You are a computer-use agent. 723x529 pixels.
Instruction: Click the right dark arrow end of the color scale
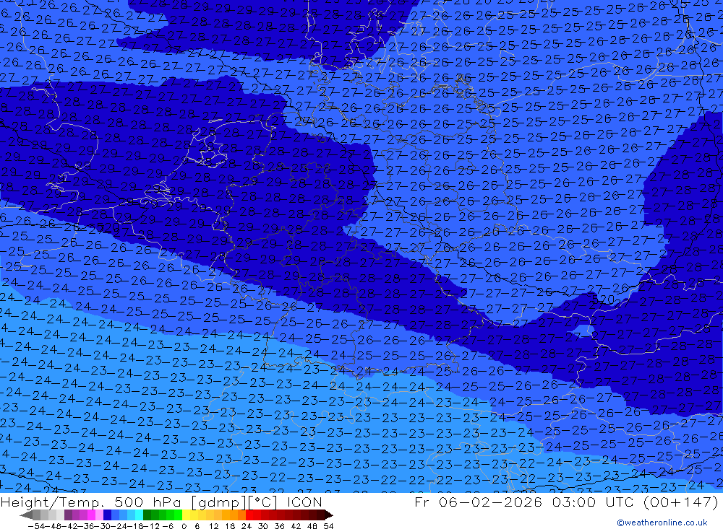coord(329,515)
